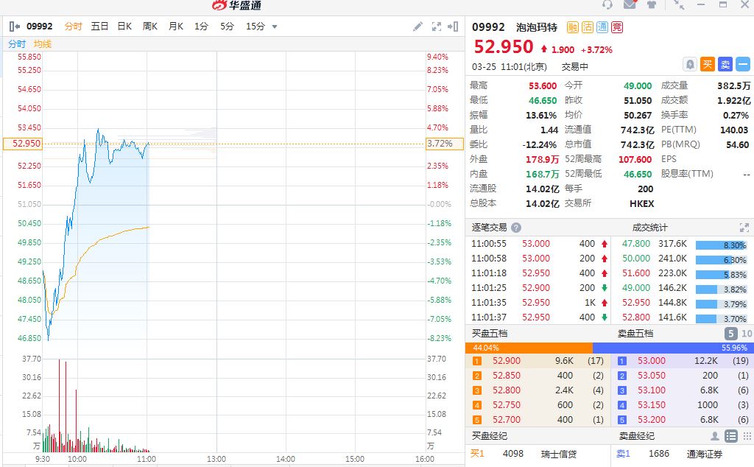
Task: Set a price alert bell
Action: point(690,64)
